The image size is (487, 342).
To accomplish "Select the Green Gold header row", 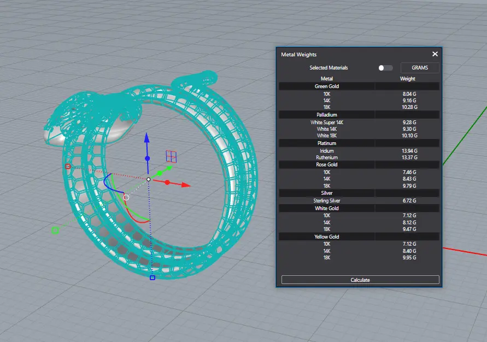I will [359, 86].
